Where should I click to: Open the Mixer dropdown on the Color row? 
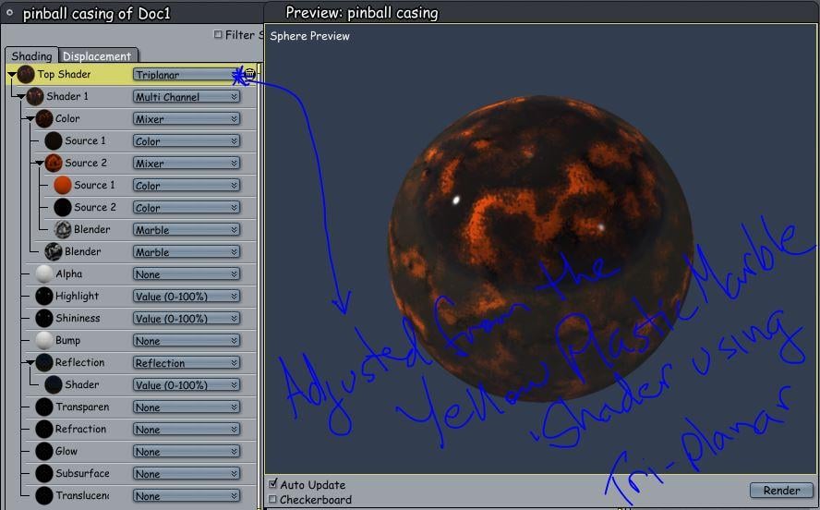click(187, 119)
